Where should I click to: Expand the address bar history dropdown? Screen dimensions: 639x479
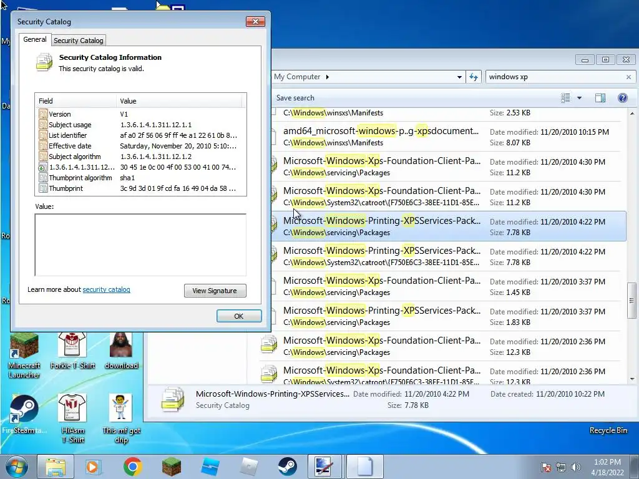click(x=459, y=77)
